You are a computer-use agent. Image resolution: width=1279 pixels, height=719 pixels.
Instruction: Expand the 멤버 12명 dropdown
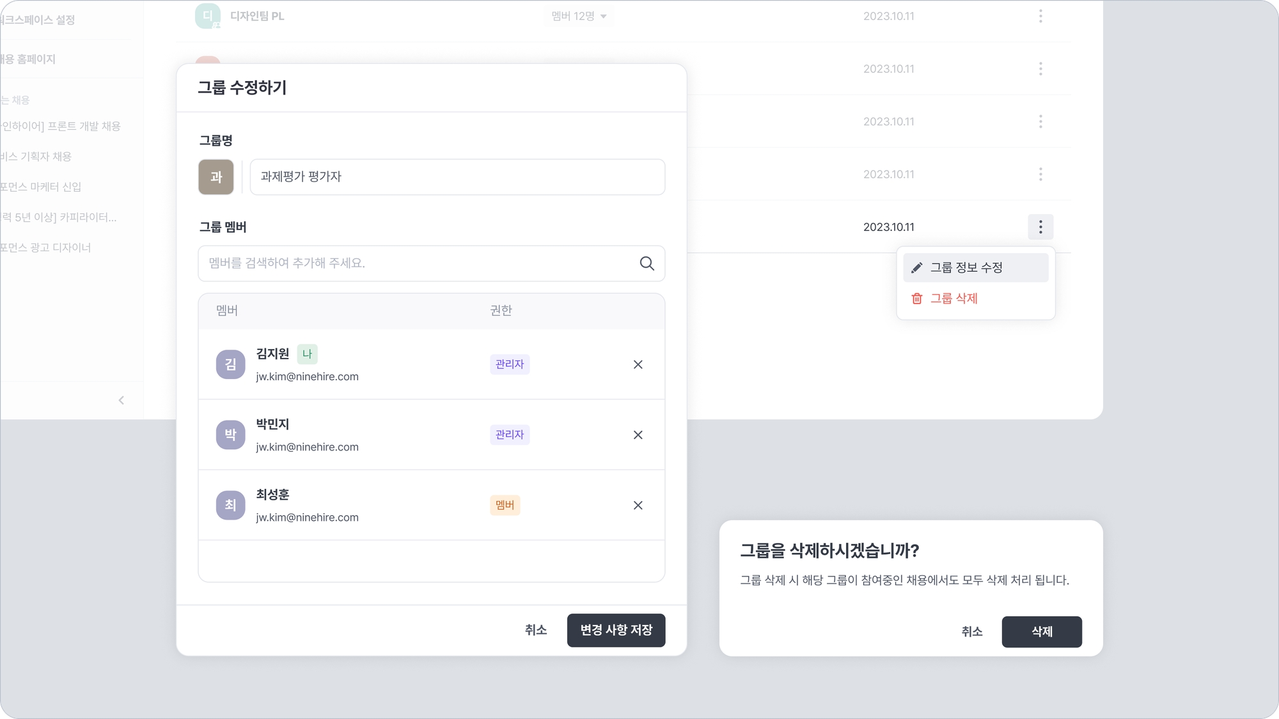(x=579, y=16)
